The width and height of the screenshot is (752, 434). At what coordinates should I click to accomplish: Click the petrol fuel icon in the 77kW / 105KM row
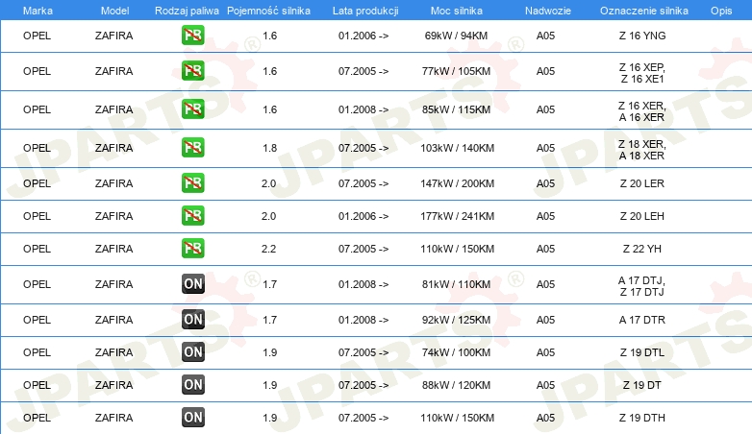tap(192, 71)
